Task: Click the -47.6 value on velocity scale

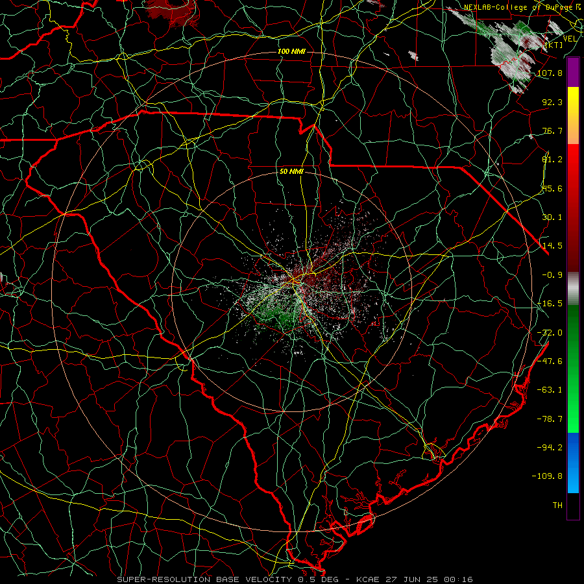Action: [x=550, y=361]
